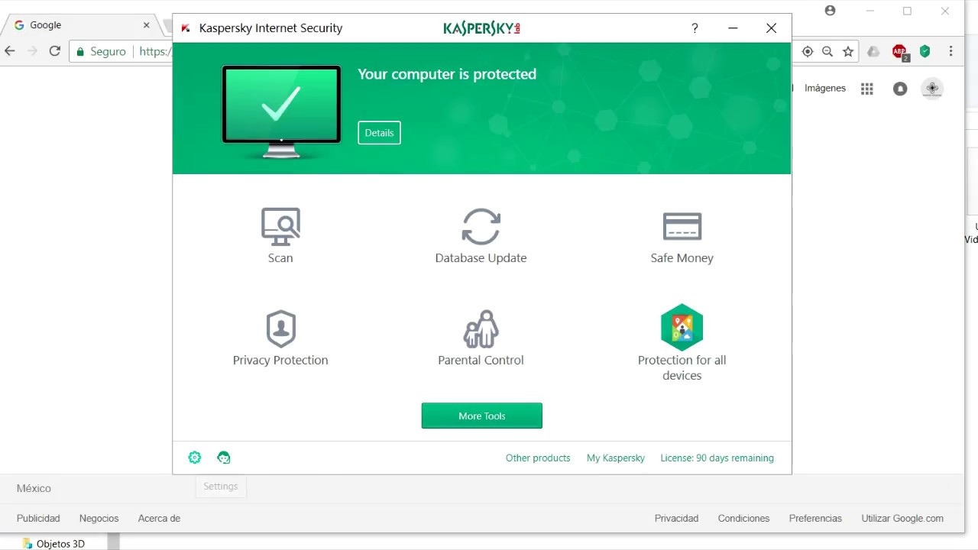Open the Adblock Plus extension icon
The width and height of the screenshot is (978, 550).
click(900, 52)
